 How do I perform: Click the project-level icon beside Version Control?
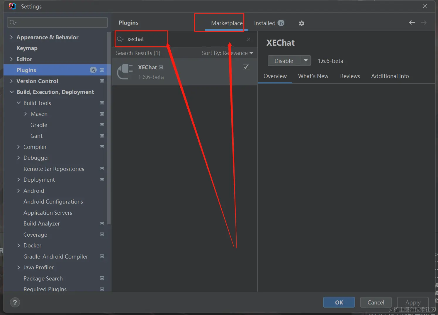(x=102, y=81)
